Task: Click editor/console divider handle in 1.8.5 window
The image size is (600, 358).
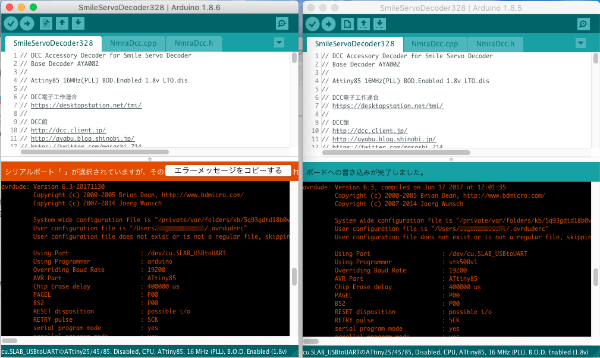Action: point(451,160)
